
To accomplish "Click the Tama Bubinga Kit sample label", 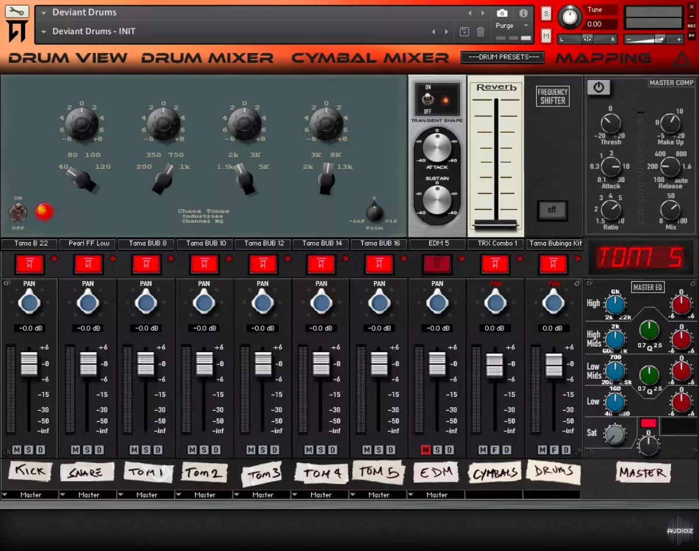I will [555, 243].
